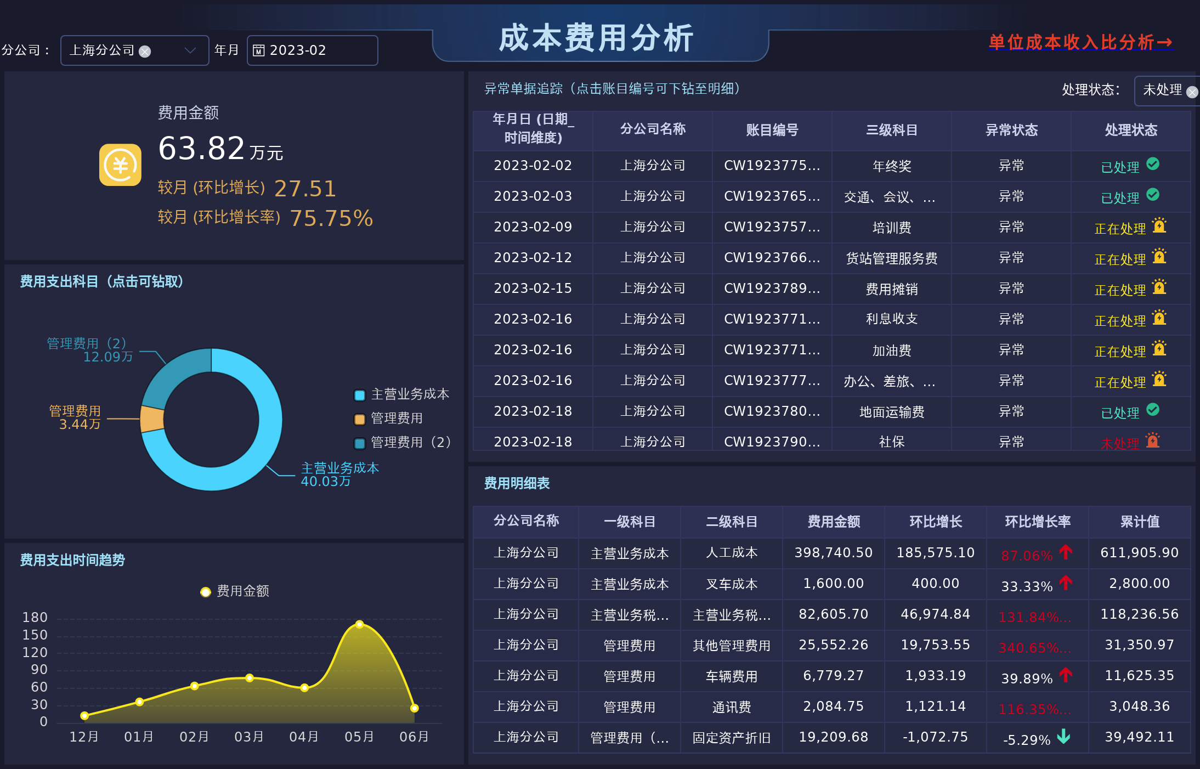Click the 12月 data point on trend line
This screenshot has height=769, width=1200.
pos(84,715)
